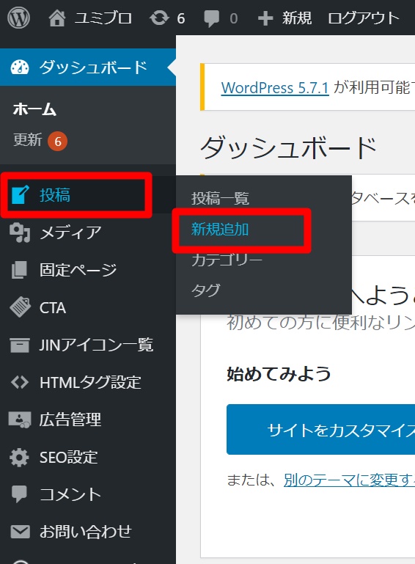Image resolution: width=415 pixels, height=564 pixels.
Task: Select 新規追加 in the 投稿 submenu
Action: pyautogui.click(x=220, y=230)
